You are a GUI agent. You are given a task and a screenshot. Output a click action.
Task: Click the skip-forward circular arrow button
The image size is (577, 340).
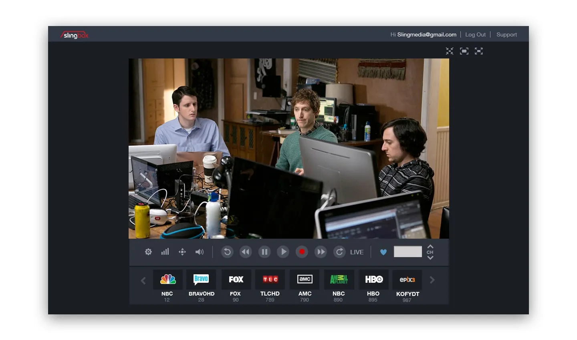[x=339, y=252]
